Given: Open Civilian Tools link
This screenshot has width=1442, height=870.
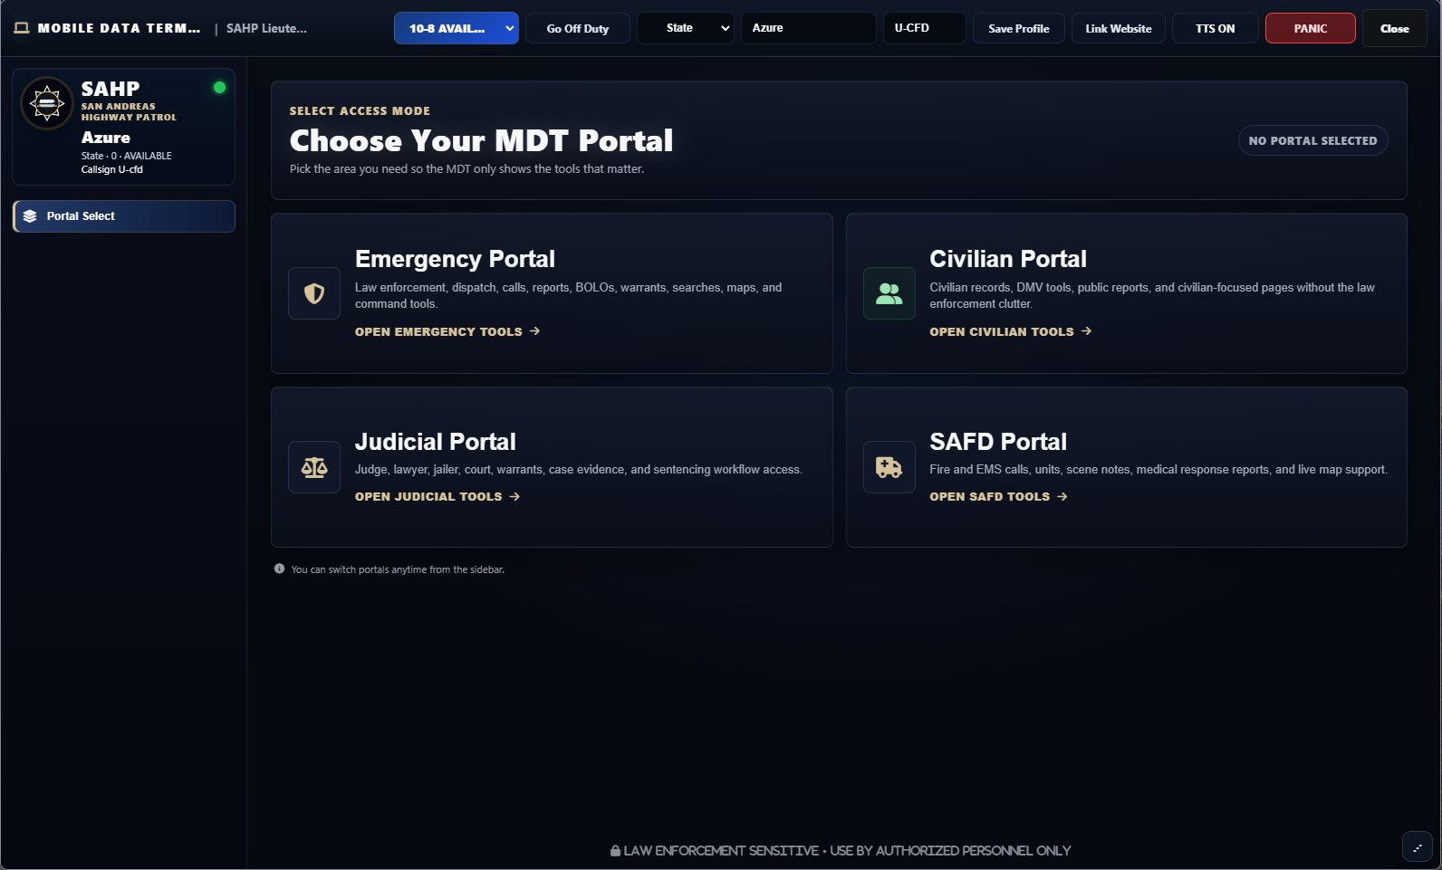Looking at the screenshot, I should (1011, 331).
